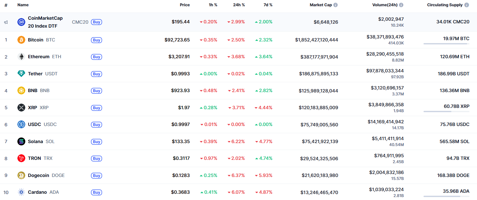Click the Ethereum diamond logo icon
Image resolution: width=477 pixels, height=200 pixels.
tap(21, 57)
